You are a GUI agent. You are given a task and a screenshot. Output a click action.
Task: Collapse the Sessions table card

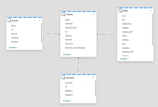point(67,101)
